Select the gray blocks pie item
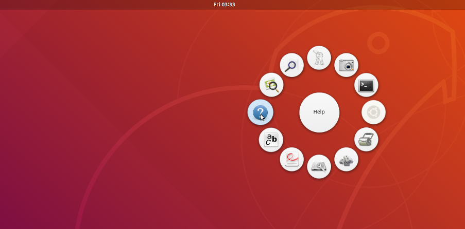Image resolution: width=465 pixels, height=229 pixels. click(346, 160)
